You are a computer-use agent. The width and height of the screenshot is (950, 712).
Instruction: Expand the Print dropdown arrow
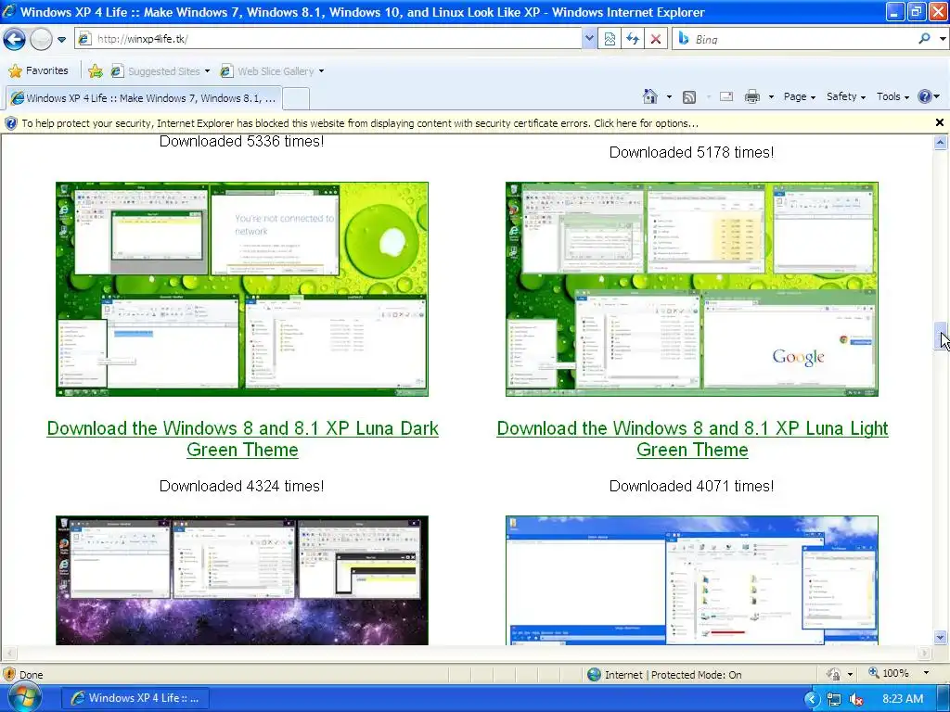click(771, 96)
